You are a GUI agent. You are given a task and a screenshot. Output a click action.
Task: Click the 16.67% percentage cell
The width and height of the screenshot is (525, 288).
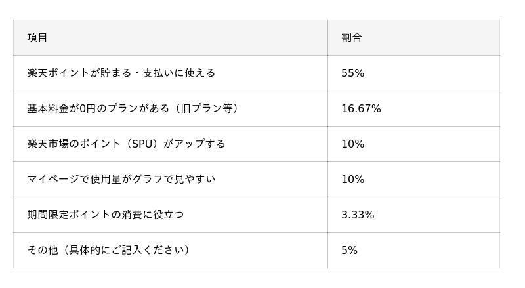[361, 108]
